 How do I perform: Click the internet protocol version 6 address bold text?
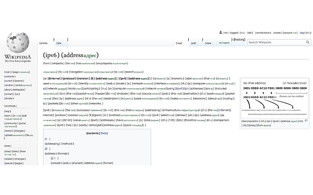point(82,78)
